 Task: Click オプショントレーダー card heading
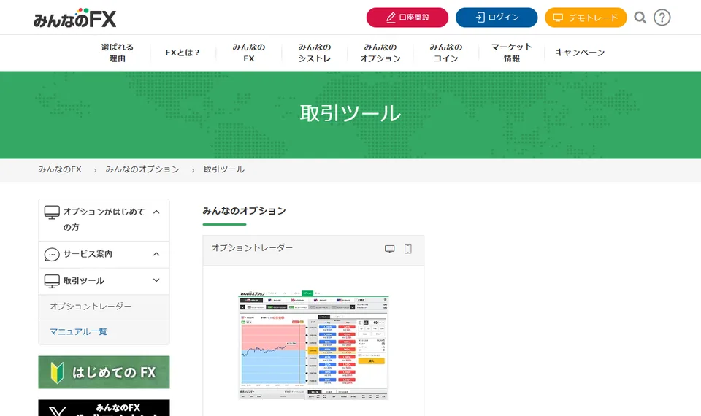point(252,247)
